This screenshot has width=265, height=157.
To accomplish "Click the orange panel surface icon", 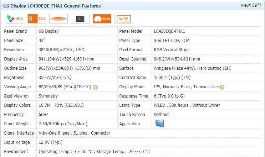I will [x=58, y=19].
